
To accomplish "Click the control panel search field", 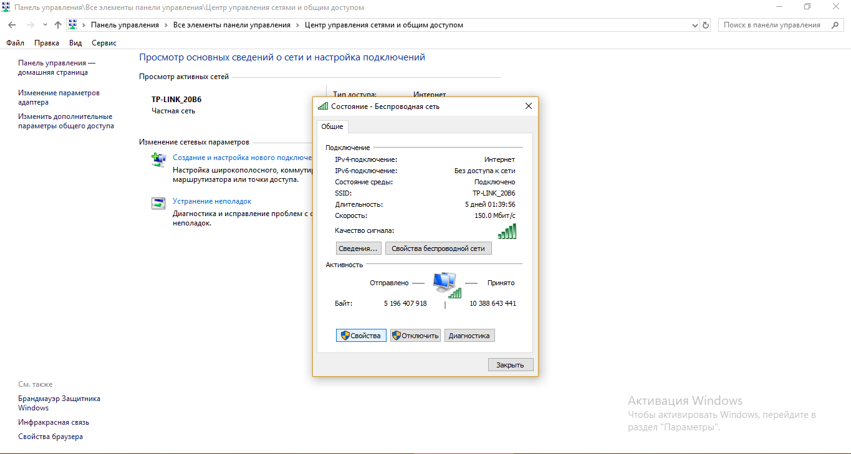I will pyautogui.click(x=772, y=25).
